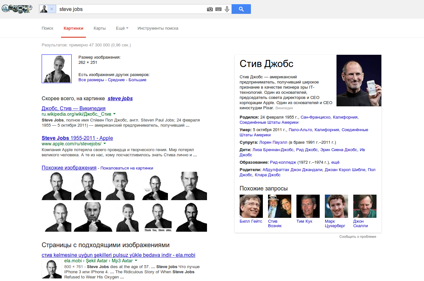
Task: Expand the www.apple.com result options arrow
Action: click(x=105, y=144)
